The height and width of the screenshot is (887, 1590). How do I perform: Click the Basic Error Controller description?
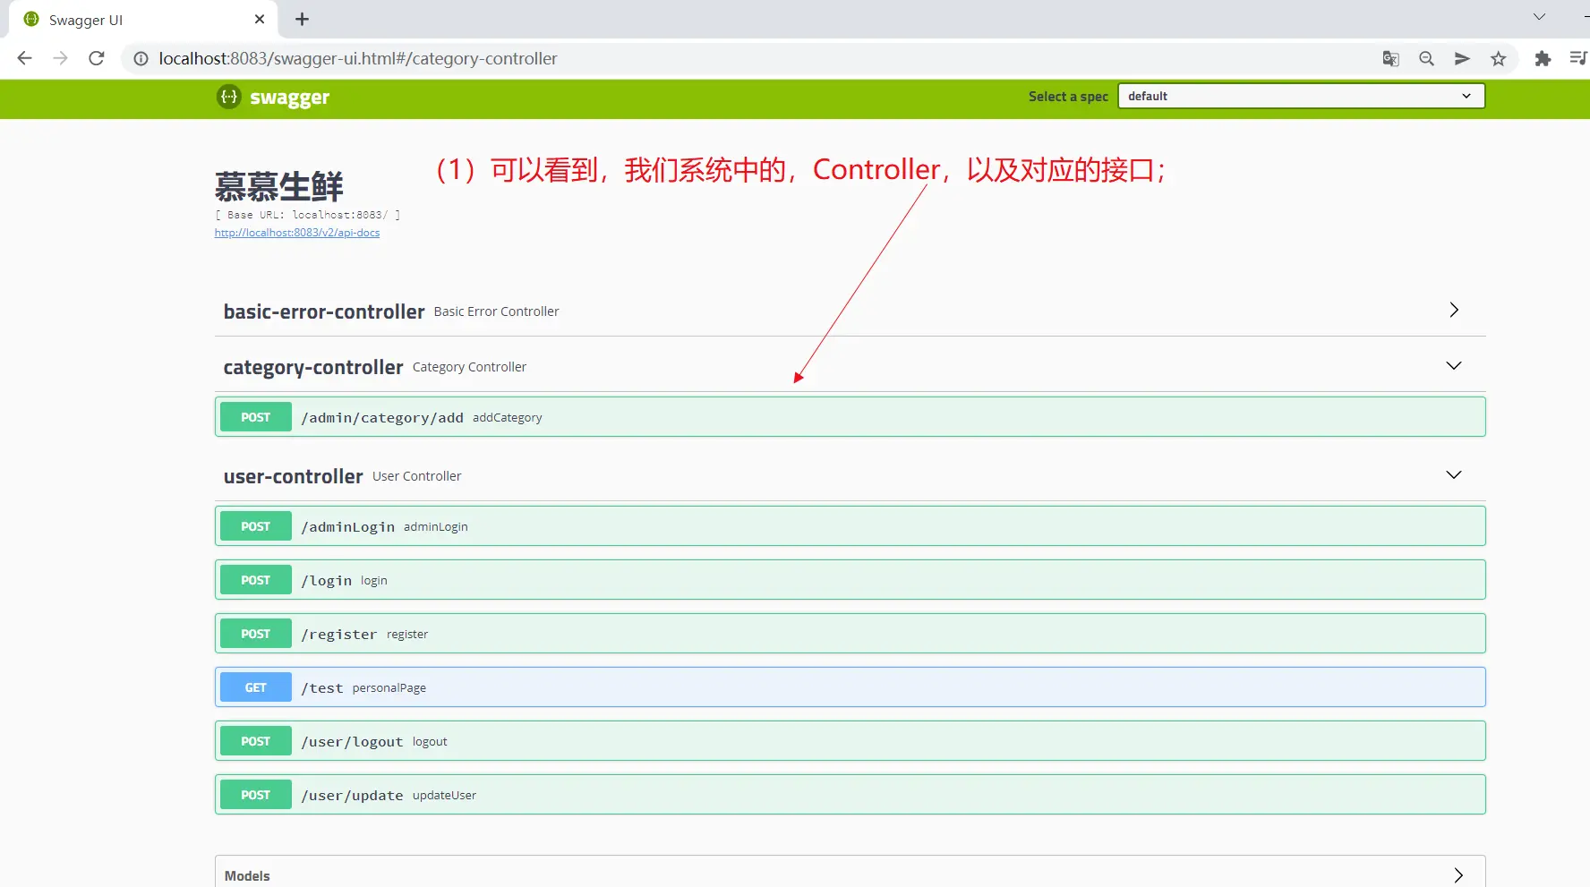pos(497,311)
